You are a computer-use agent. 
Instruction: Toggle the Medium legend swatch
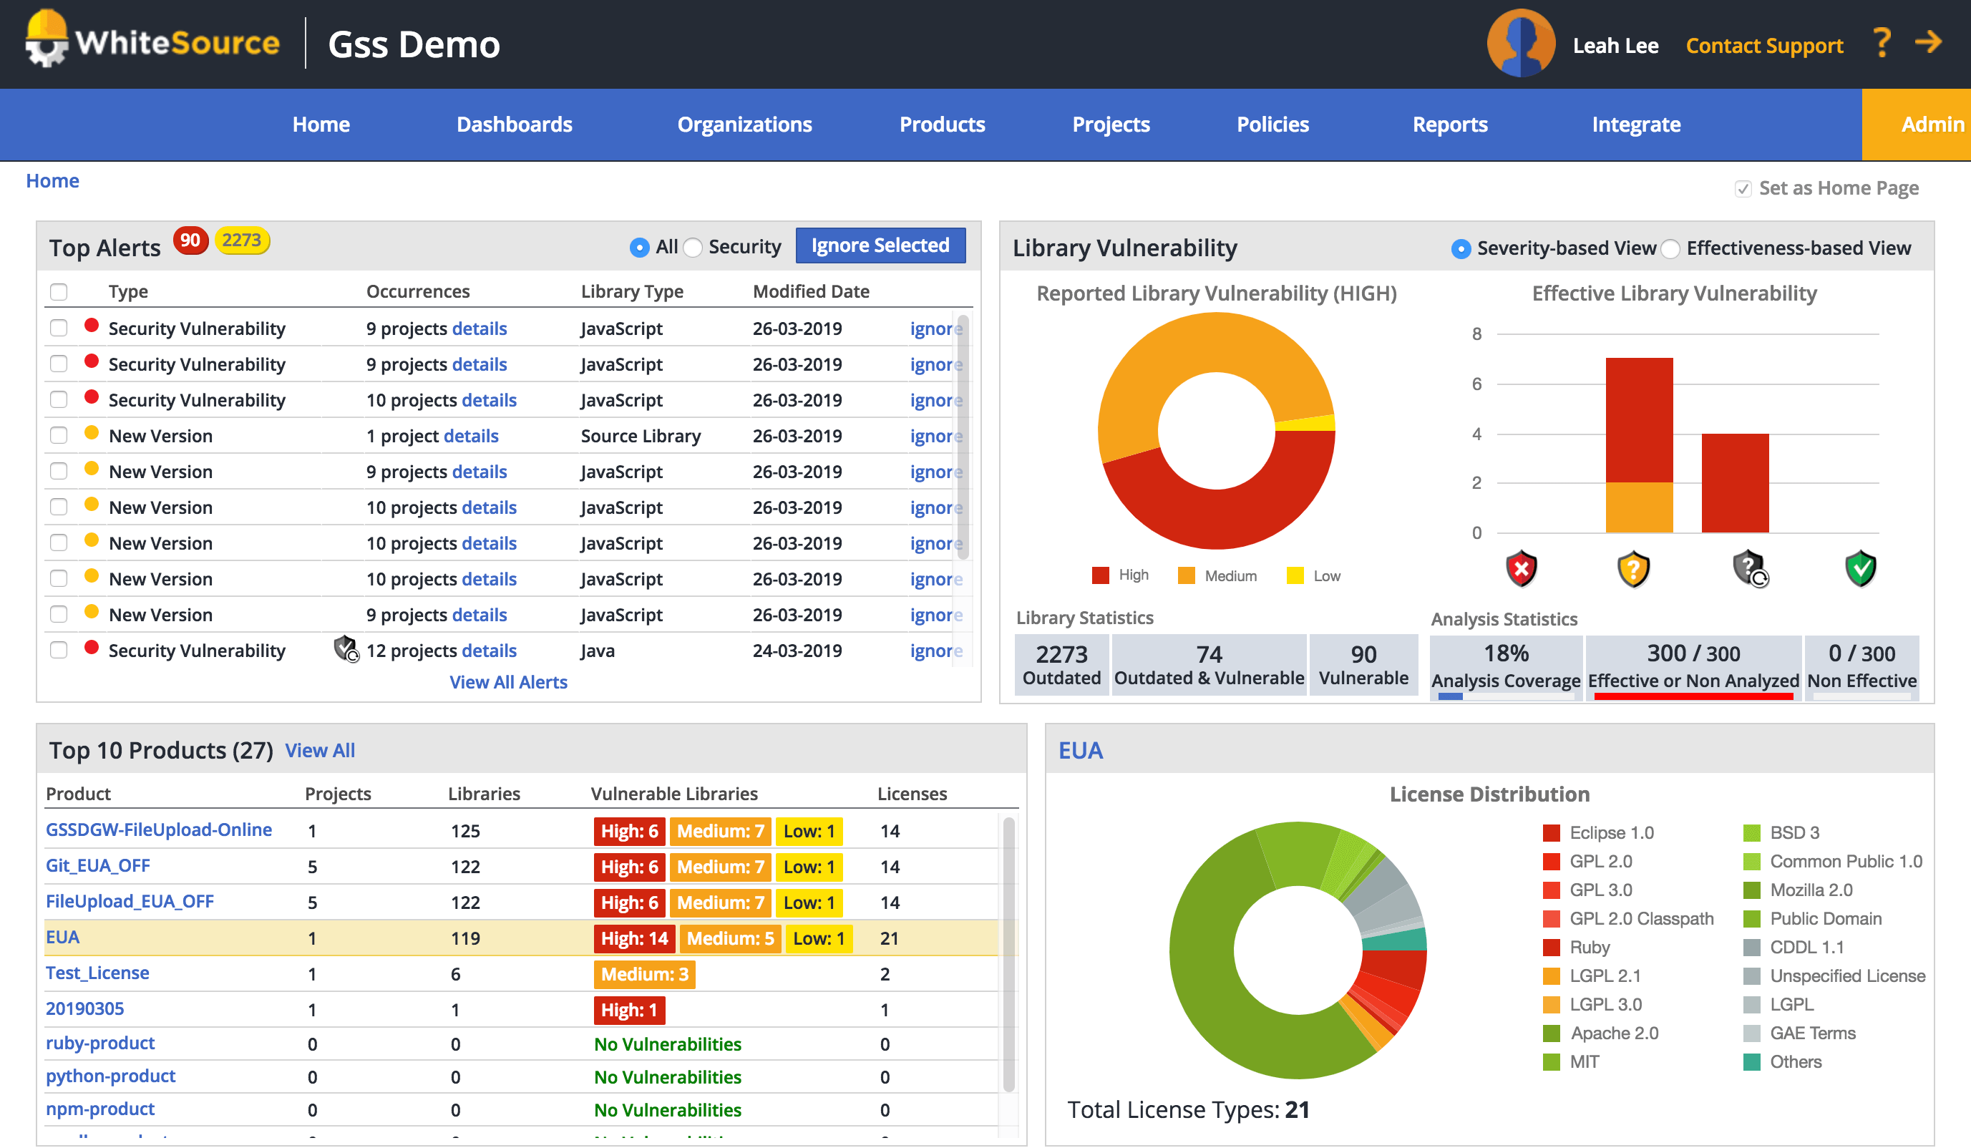pyautogui.click(x=1187, y=575)
